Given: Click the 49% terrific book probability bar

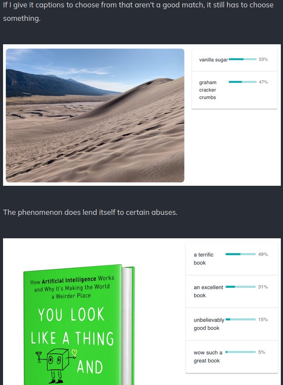Looking at the screenshot, I should click(240, 254).
